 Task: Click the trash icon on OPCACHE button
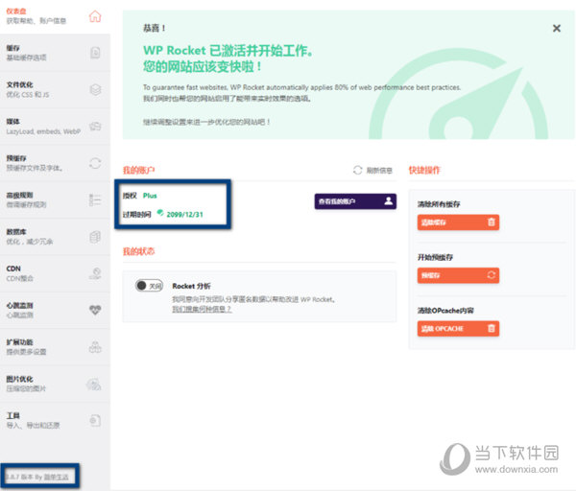pyautogui.click(x=492, y=328)
